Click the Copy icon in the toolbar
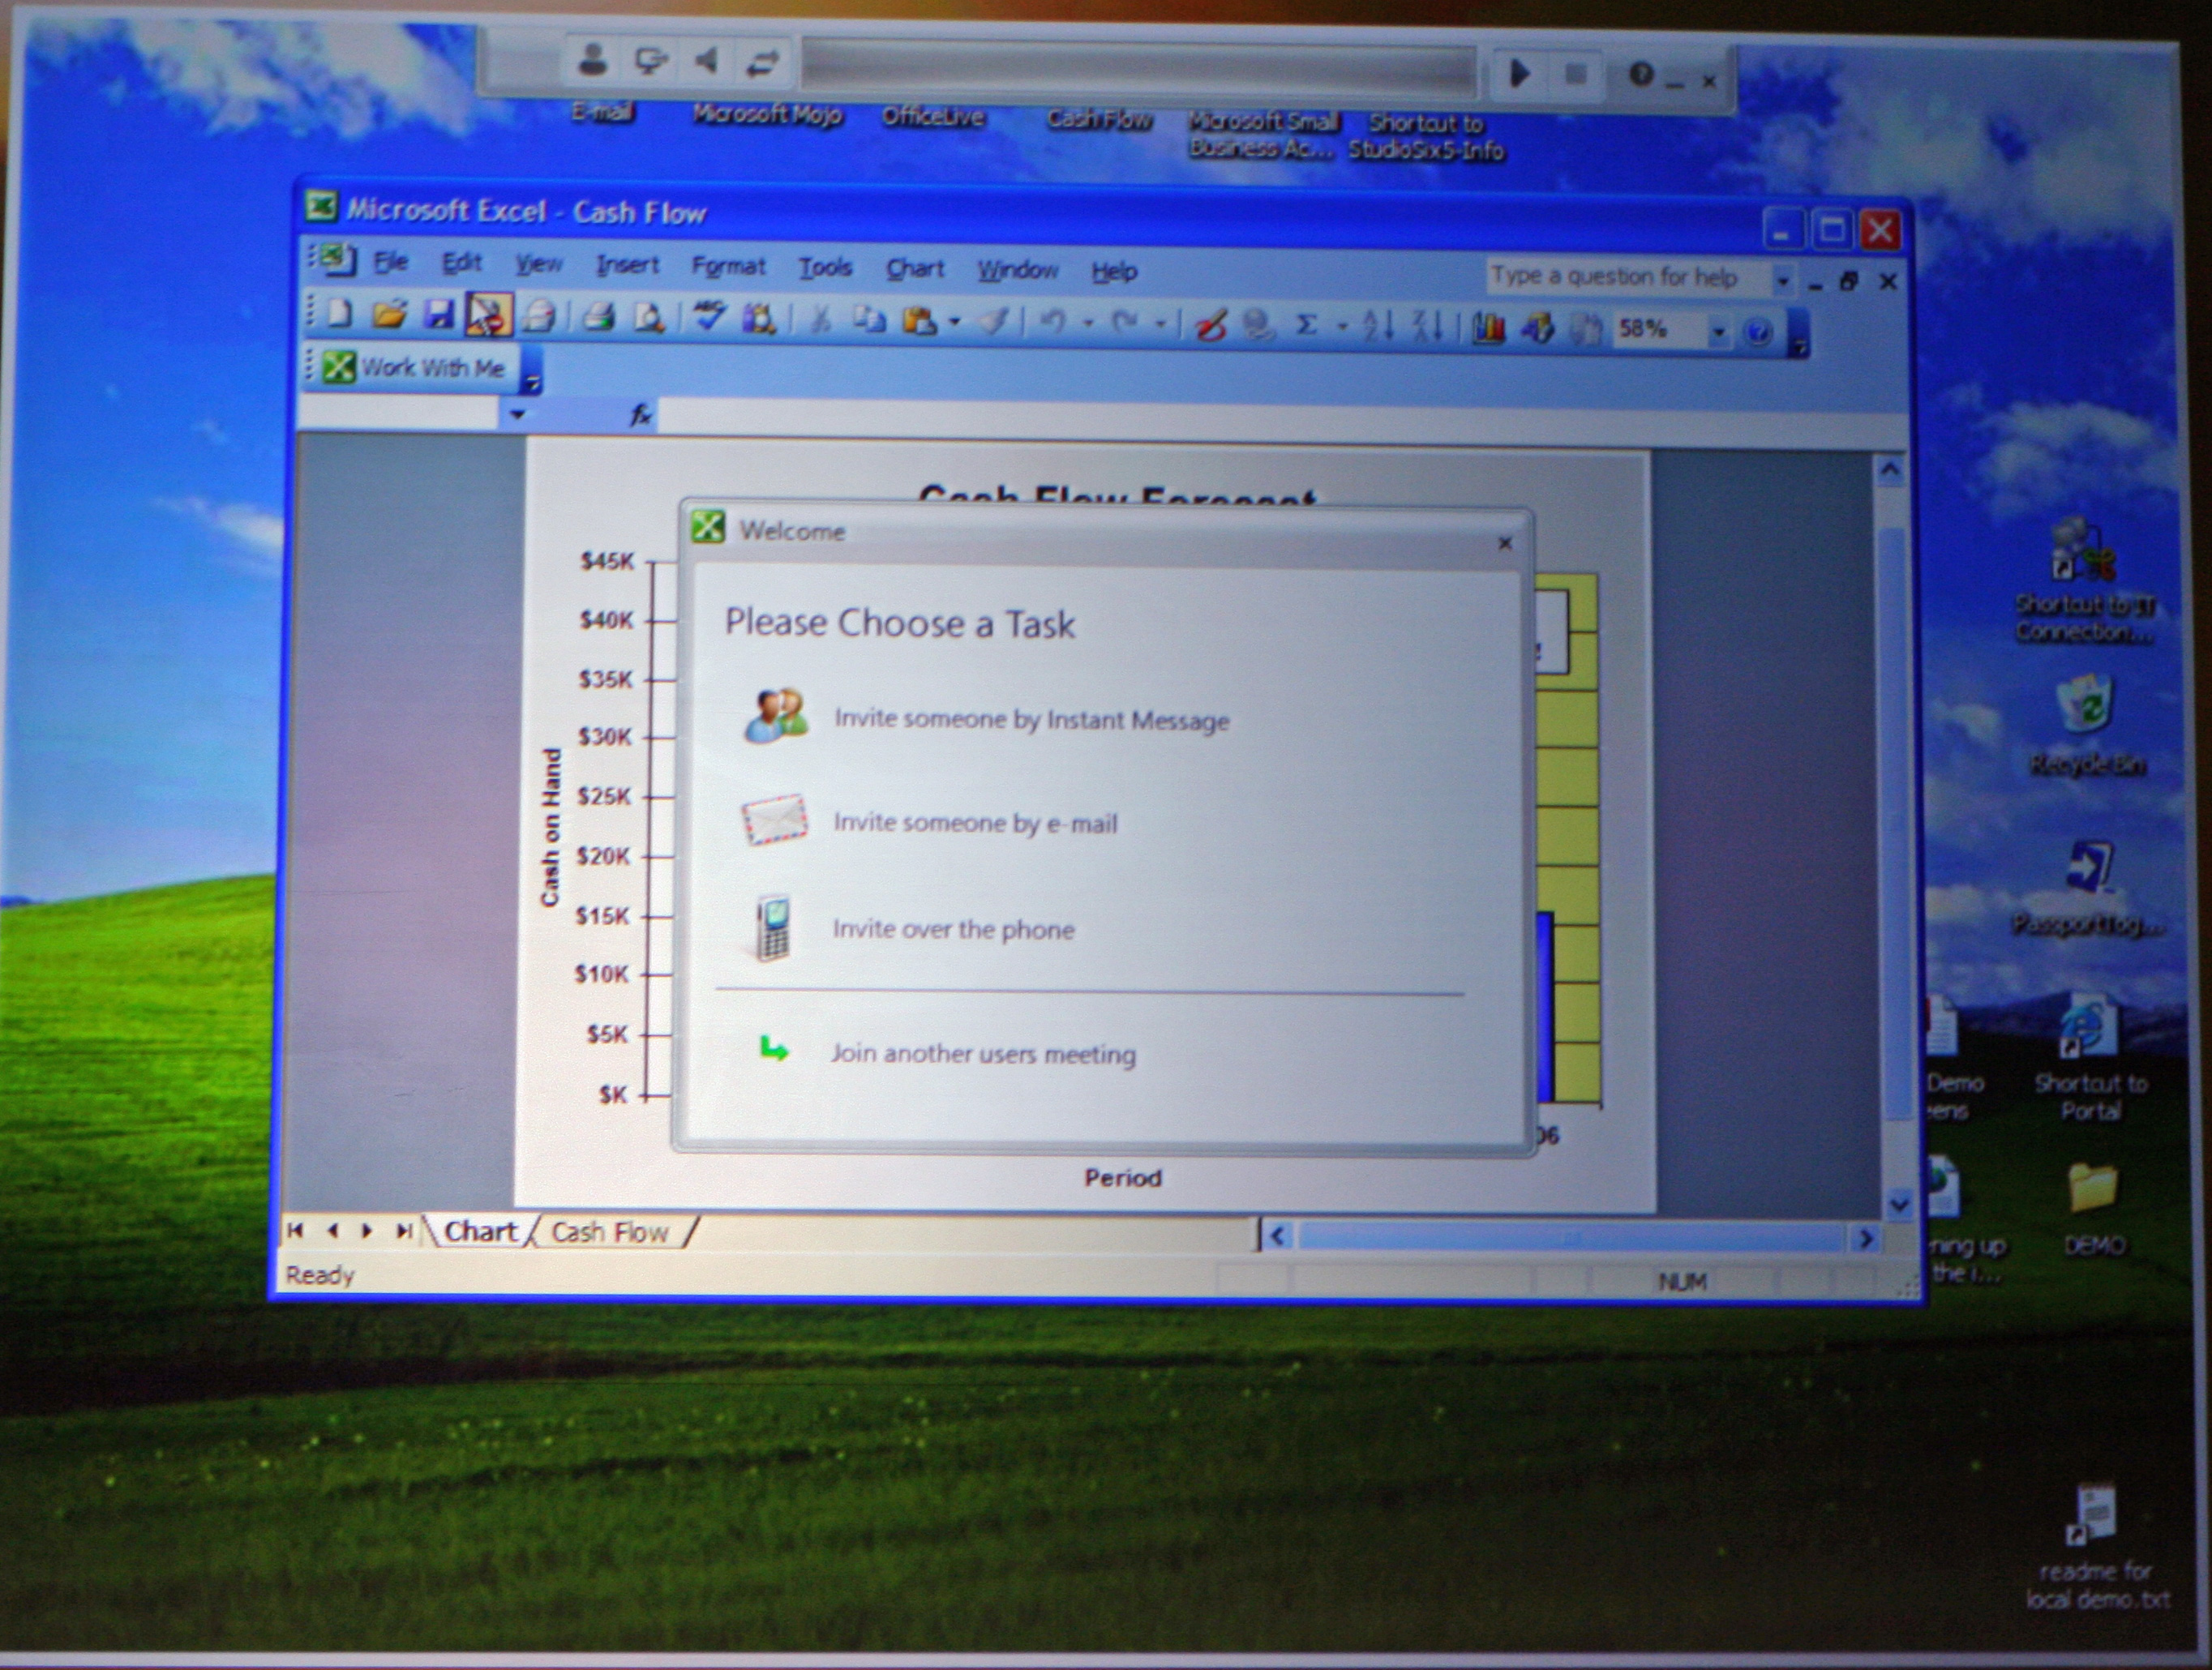Image resolution: width=2212 pixels, height=1670 pixels. 869,322
